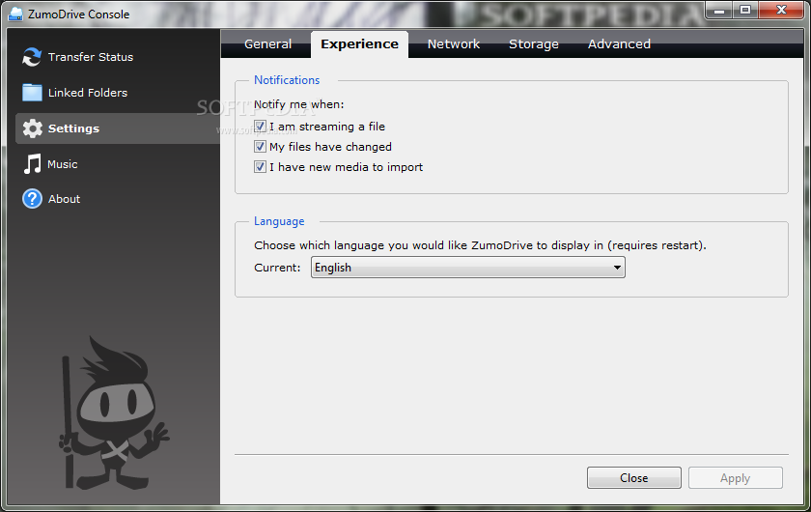811x512 pixels.
Task: Click the Transfer Status sync arrows icon
Action: [32, 57]
